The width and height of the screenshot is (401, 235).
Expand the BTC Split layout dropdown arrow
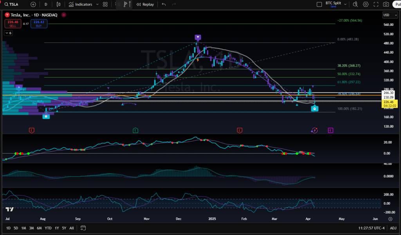click(x=345, y=4)
